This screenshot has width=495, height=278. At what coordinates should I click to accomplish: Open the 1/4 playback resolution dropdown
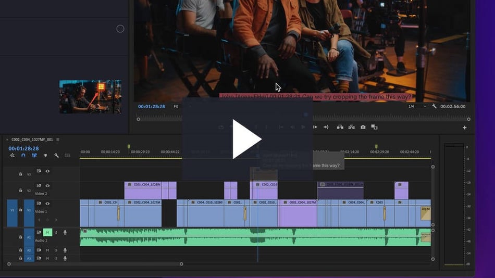click(x=417, y=106)
